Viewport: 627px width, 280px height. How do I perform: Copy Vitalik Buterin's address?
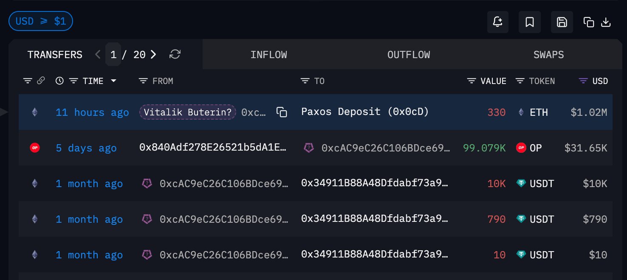pyautogui.click(x=282, y=112)
